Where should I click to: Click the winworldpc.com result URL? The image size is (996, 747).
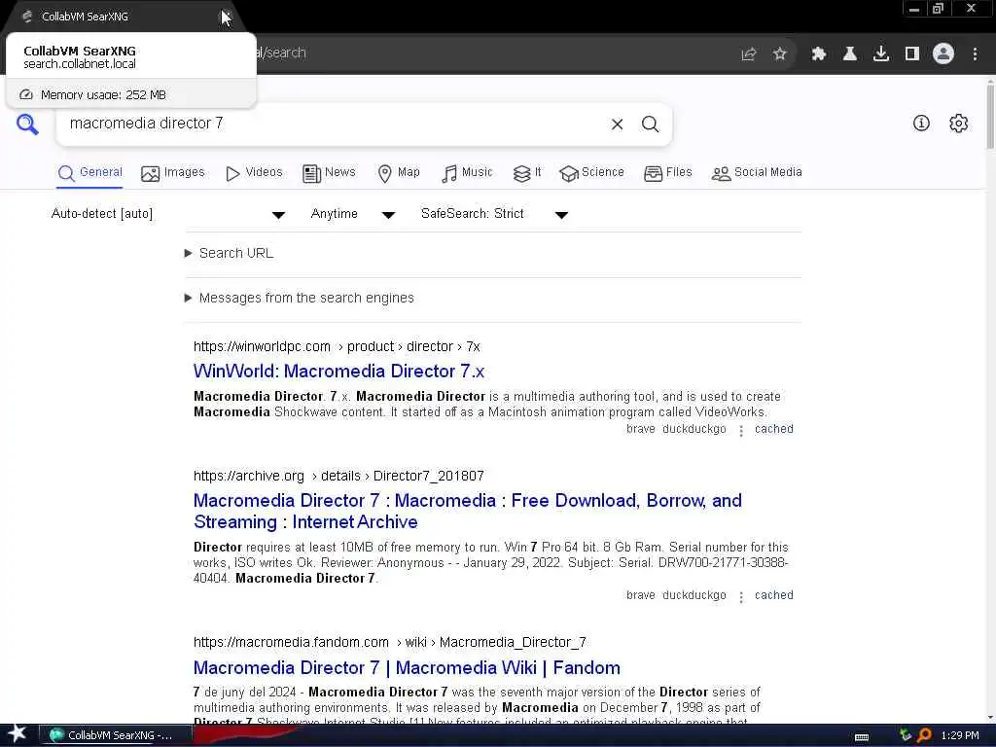pos(337,347)
